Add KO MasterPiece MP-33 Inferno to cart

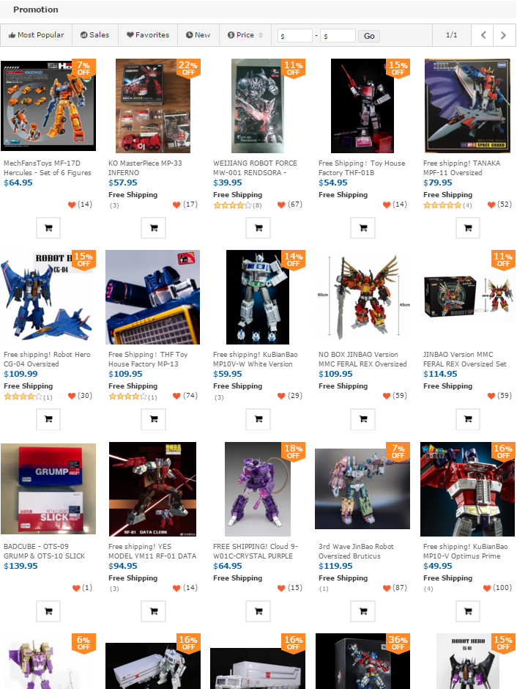point(154,228)
